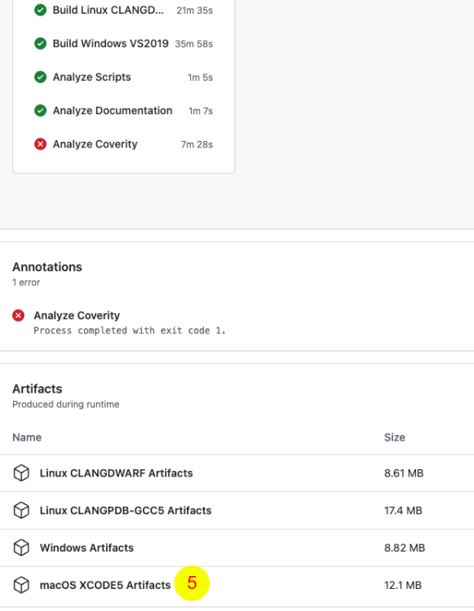The image size is (474, 611).
Task: Click the '1 error' annotations count
Action: click(x=26, y=283)
